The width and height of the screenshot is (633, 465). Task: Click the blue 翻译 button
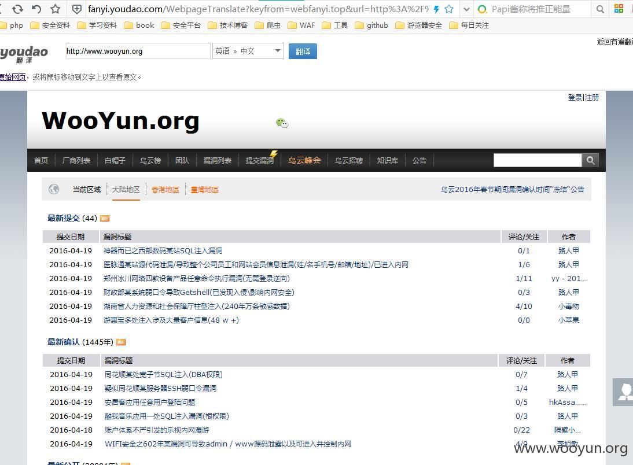coord(303,51)
